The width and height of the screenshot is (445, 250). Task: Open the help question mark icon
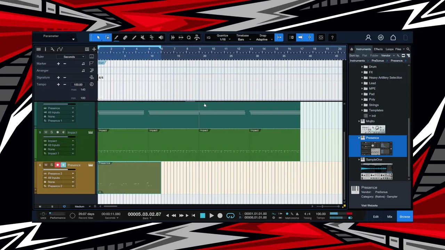tap(332, 37)
